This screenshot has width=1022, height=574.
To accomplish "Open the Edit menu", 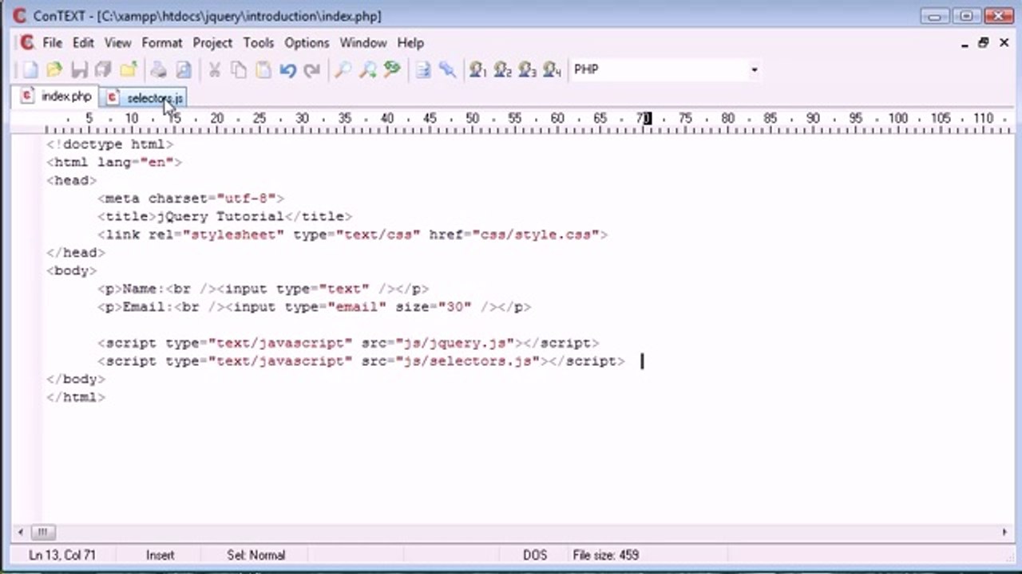I will 83,43.
